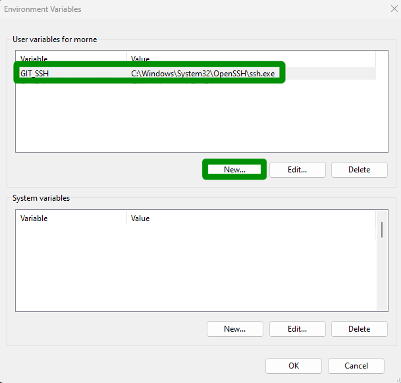The width and height of the screenshot is (401, 383).
Task: Delete the selected user variable
Action: [359, 170]
